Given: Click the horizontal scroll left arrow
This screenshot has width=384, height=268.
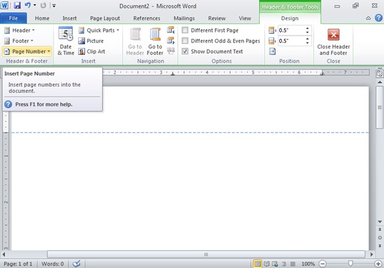Looking at the screenshot, I should (4, 254).
